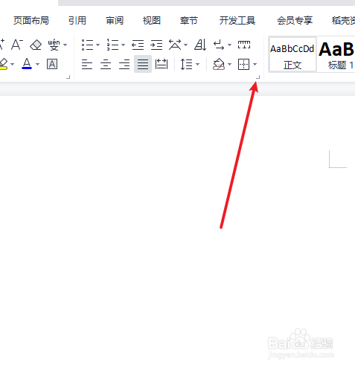Viewport: 355px width, 368px height.
Task: Decrease the paragraph indent
Action: click(x=138, y=45)
